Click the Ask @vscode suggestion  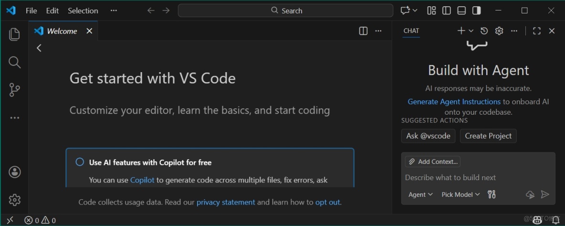[x=429, y=136]
